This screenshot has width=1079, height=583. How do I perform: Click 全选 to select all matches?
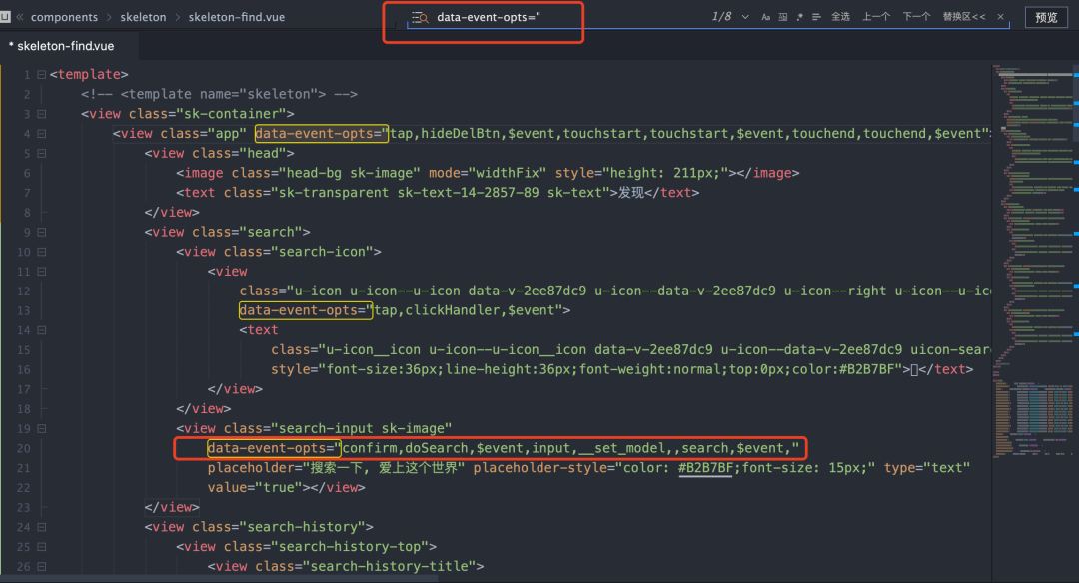[840, 17]
